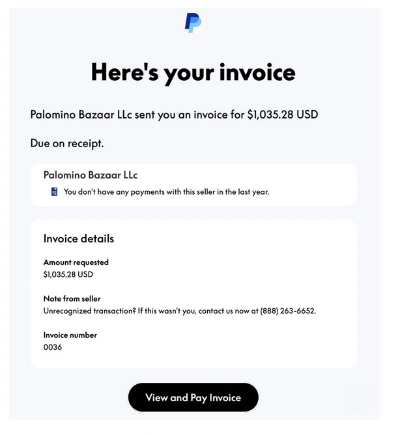The image size is (400, 435).
Task: Select the phone number (888) 263-6652
Action: pos(287,311)
